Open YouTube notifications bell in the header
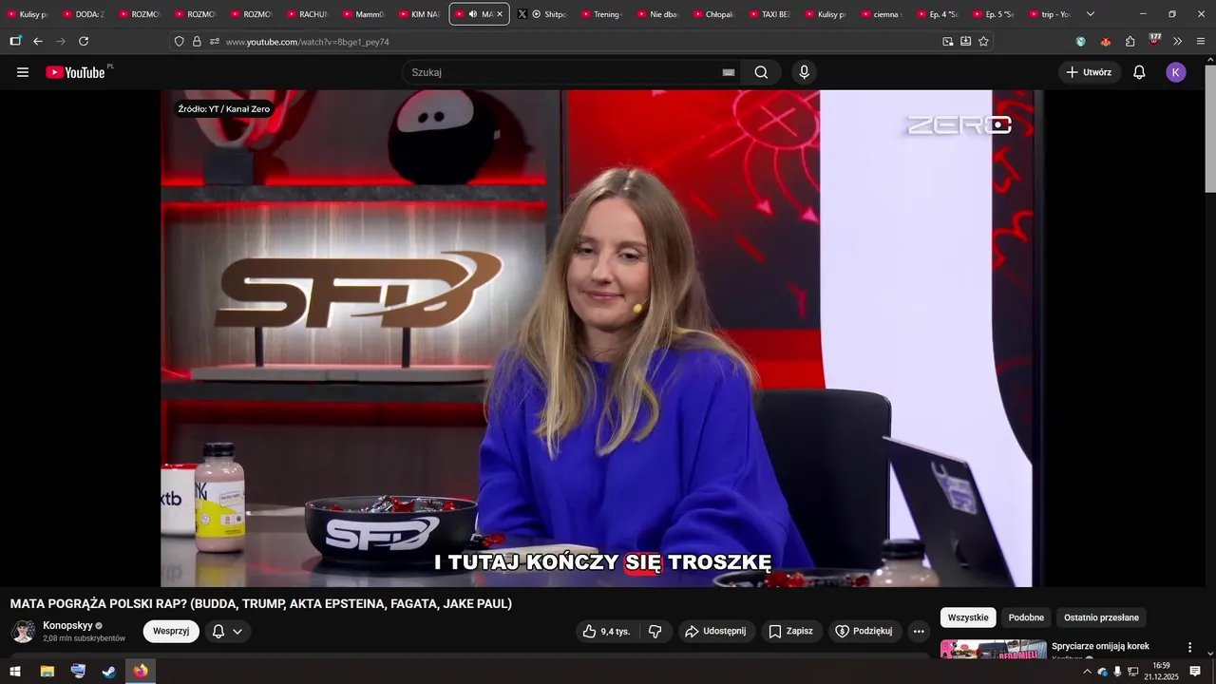This screenshot has height=684, width=1216. click(1139, 72)
